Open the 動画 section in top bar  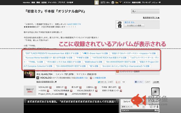pos(33,3)
